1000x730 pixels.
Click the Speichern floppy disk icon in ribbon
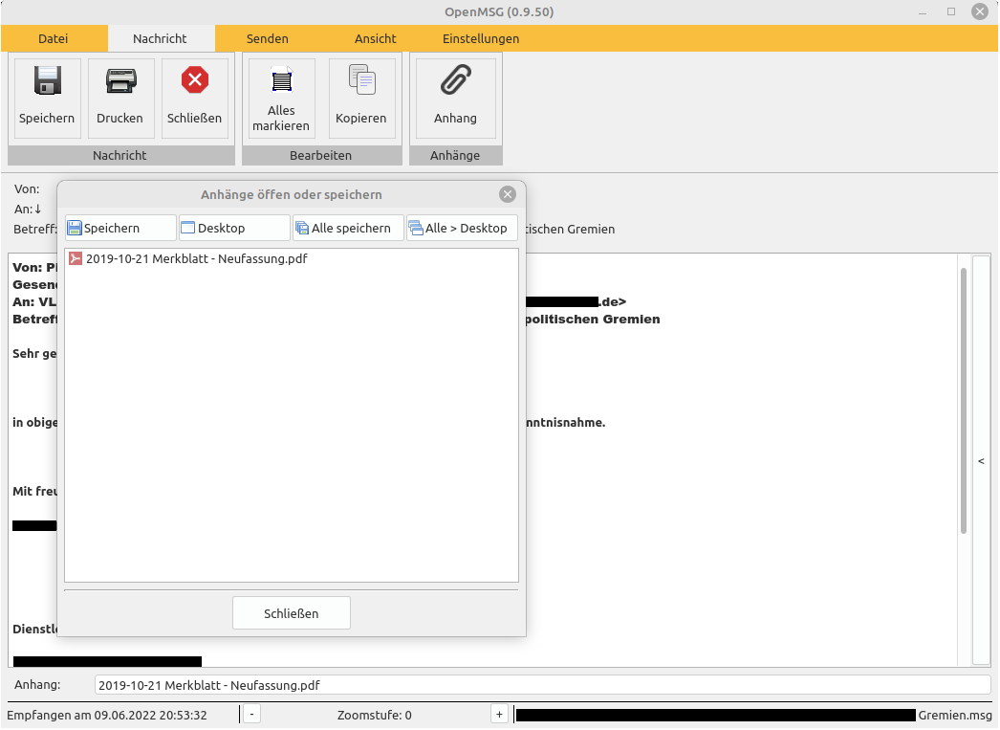coord(47,81)
